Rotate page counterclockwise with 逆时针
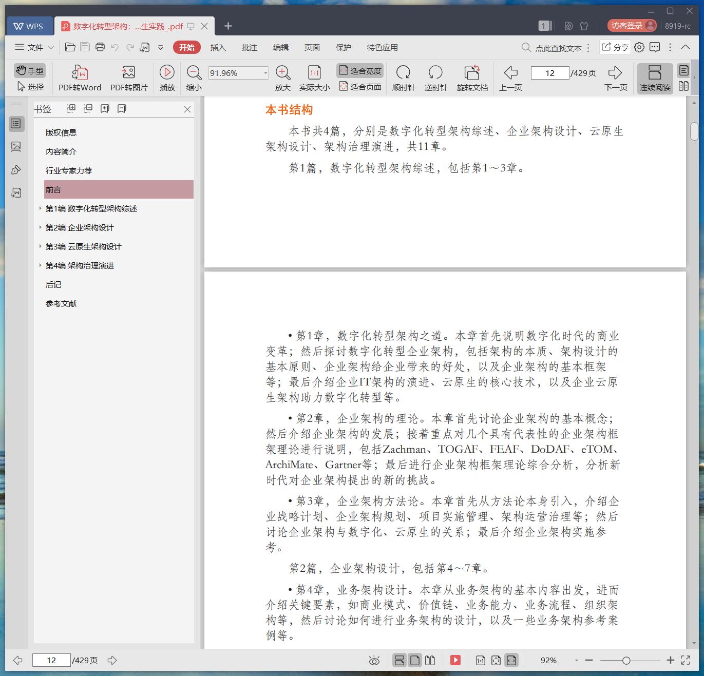The height and width of the screenshot is (676, 704). click(436, 78)
